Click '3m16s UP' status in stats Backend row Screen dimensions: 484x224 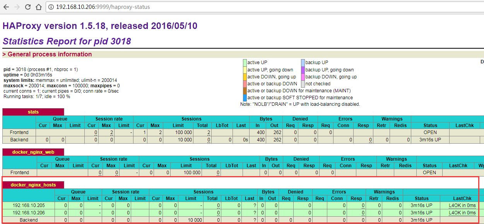430,140
